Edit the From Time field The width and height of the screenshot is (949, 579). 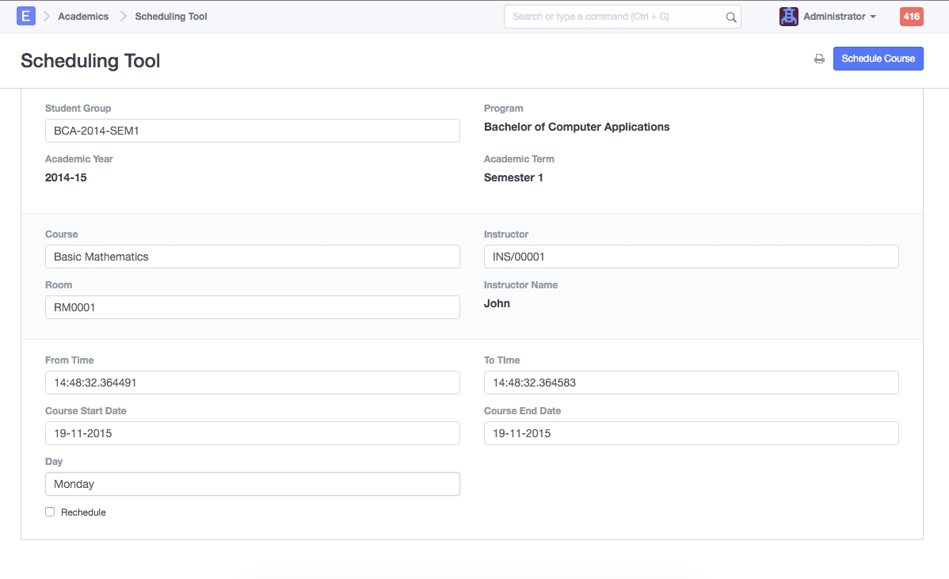pos(252,383)
